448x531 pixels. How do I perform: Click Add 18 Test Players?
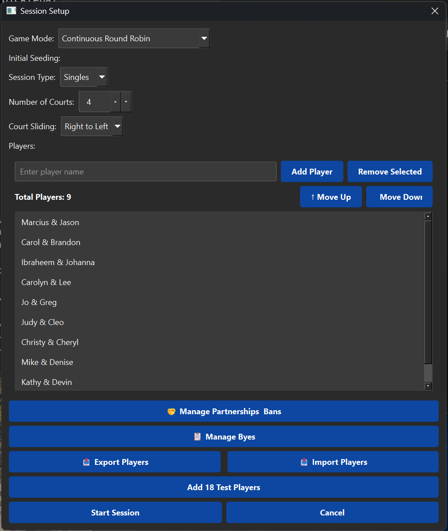(x=224, y=487)
